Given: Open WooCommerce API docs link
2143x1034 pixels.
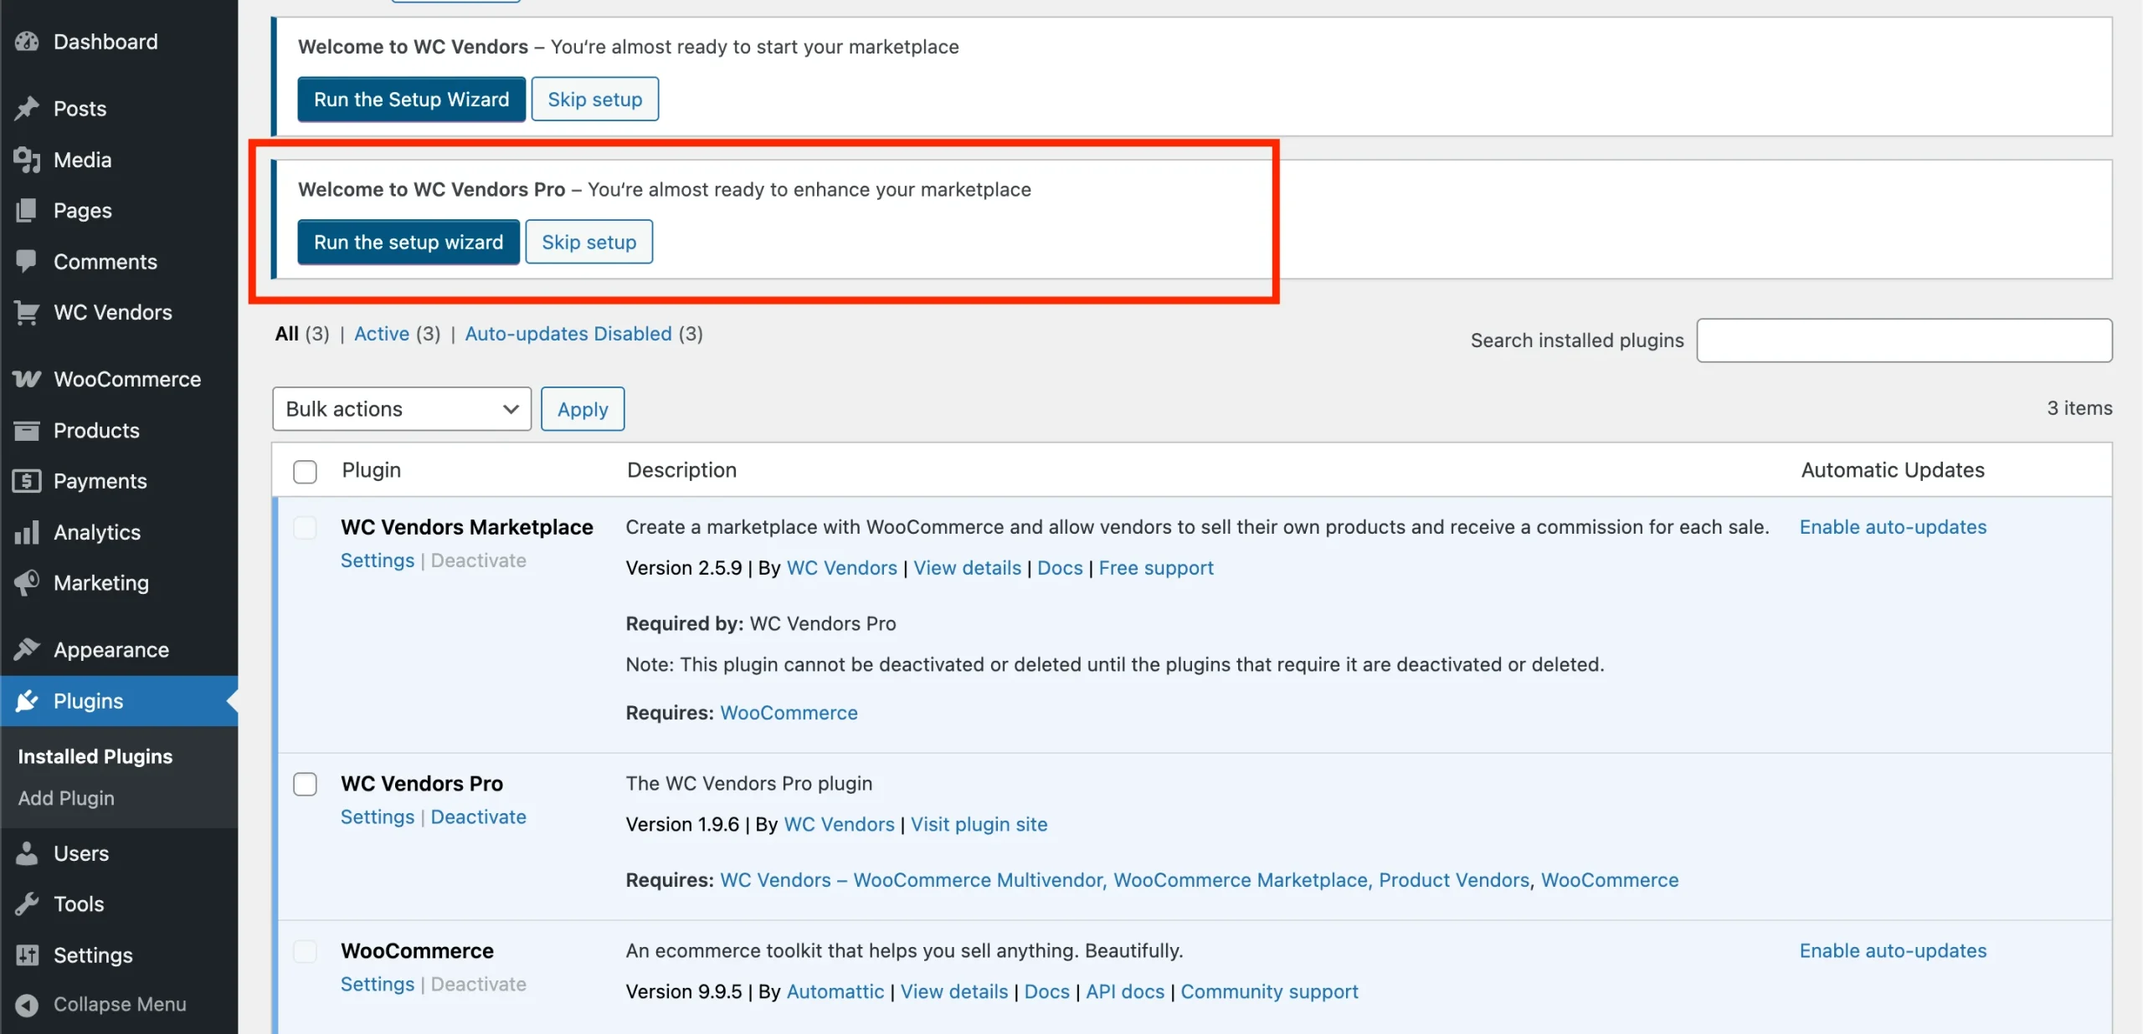Looking at the screenshot, I should [1125, 992].
